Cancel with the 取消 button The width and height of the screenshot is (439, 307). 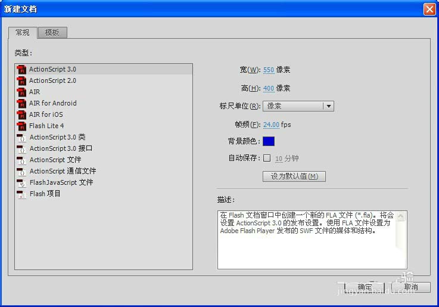tap(411, 287)
